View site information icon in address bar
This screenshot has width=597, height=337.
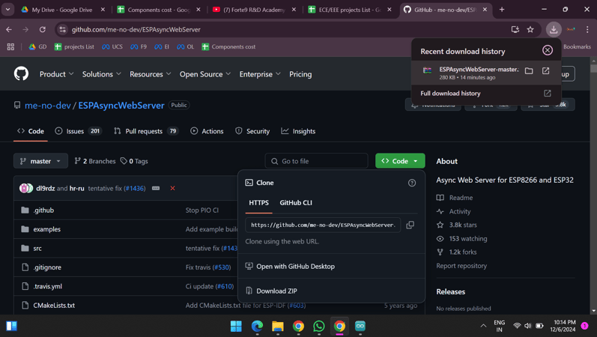point(62,29)
